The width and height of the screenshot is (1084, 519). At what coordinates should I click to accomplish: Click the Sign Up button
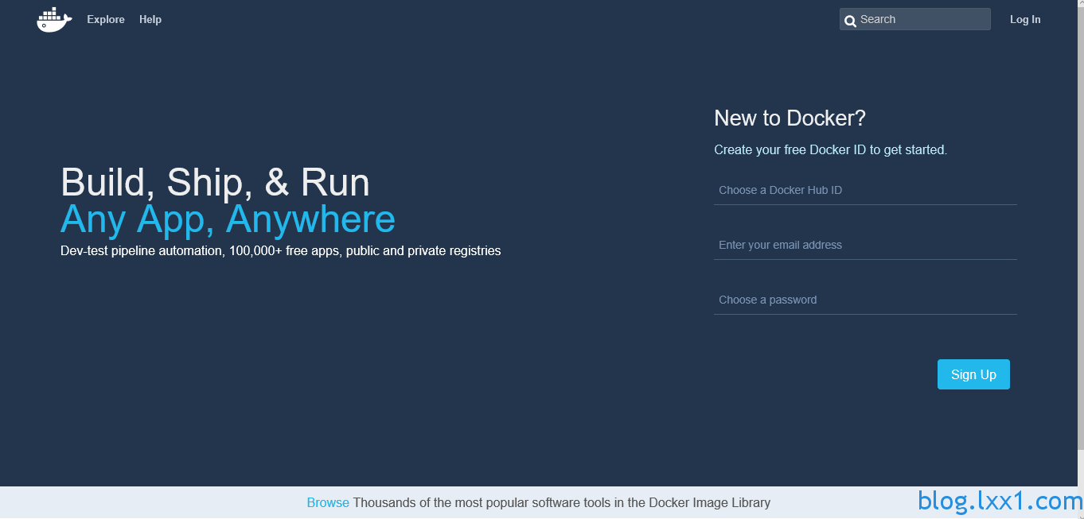click(x=973, y=374)
